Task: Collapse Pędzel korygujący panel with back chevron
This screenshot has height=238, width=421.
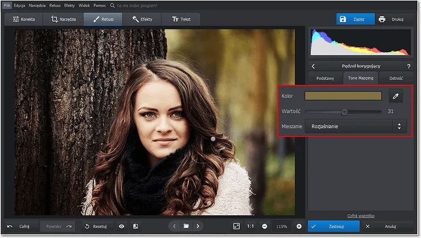Action: pos(313,67)
